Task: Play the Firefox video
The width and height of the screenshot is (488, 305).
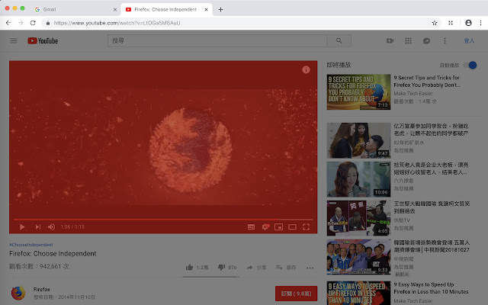Action: tap(22, 227)
